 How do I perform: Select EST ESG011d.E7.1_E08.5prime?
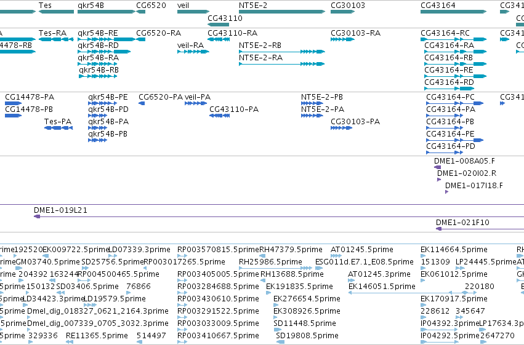(x=365, y=262)
